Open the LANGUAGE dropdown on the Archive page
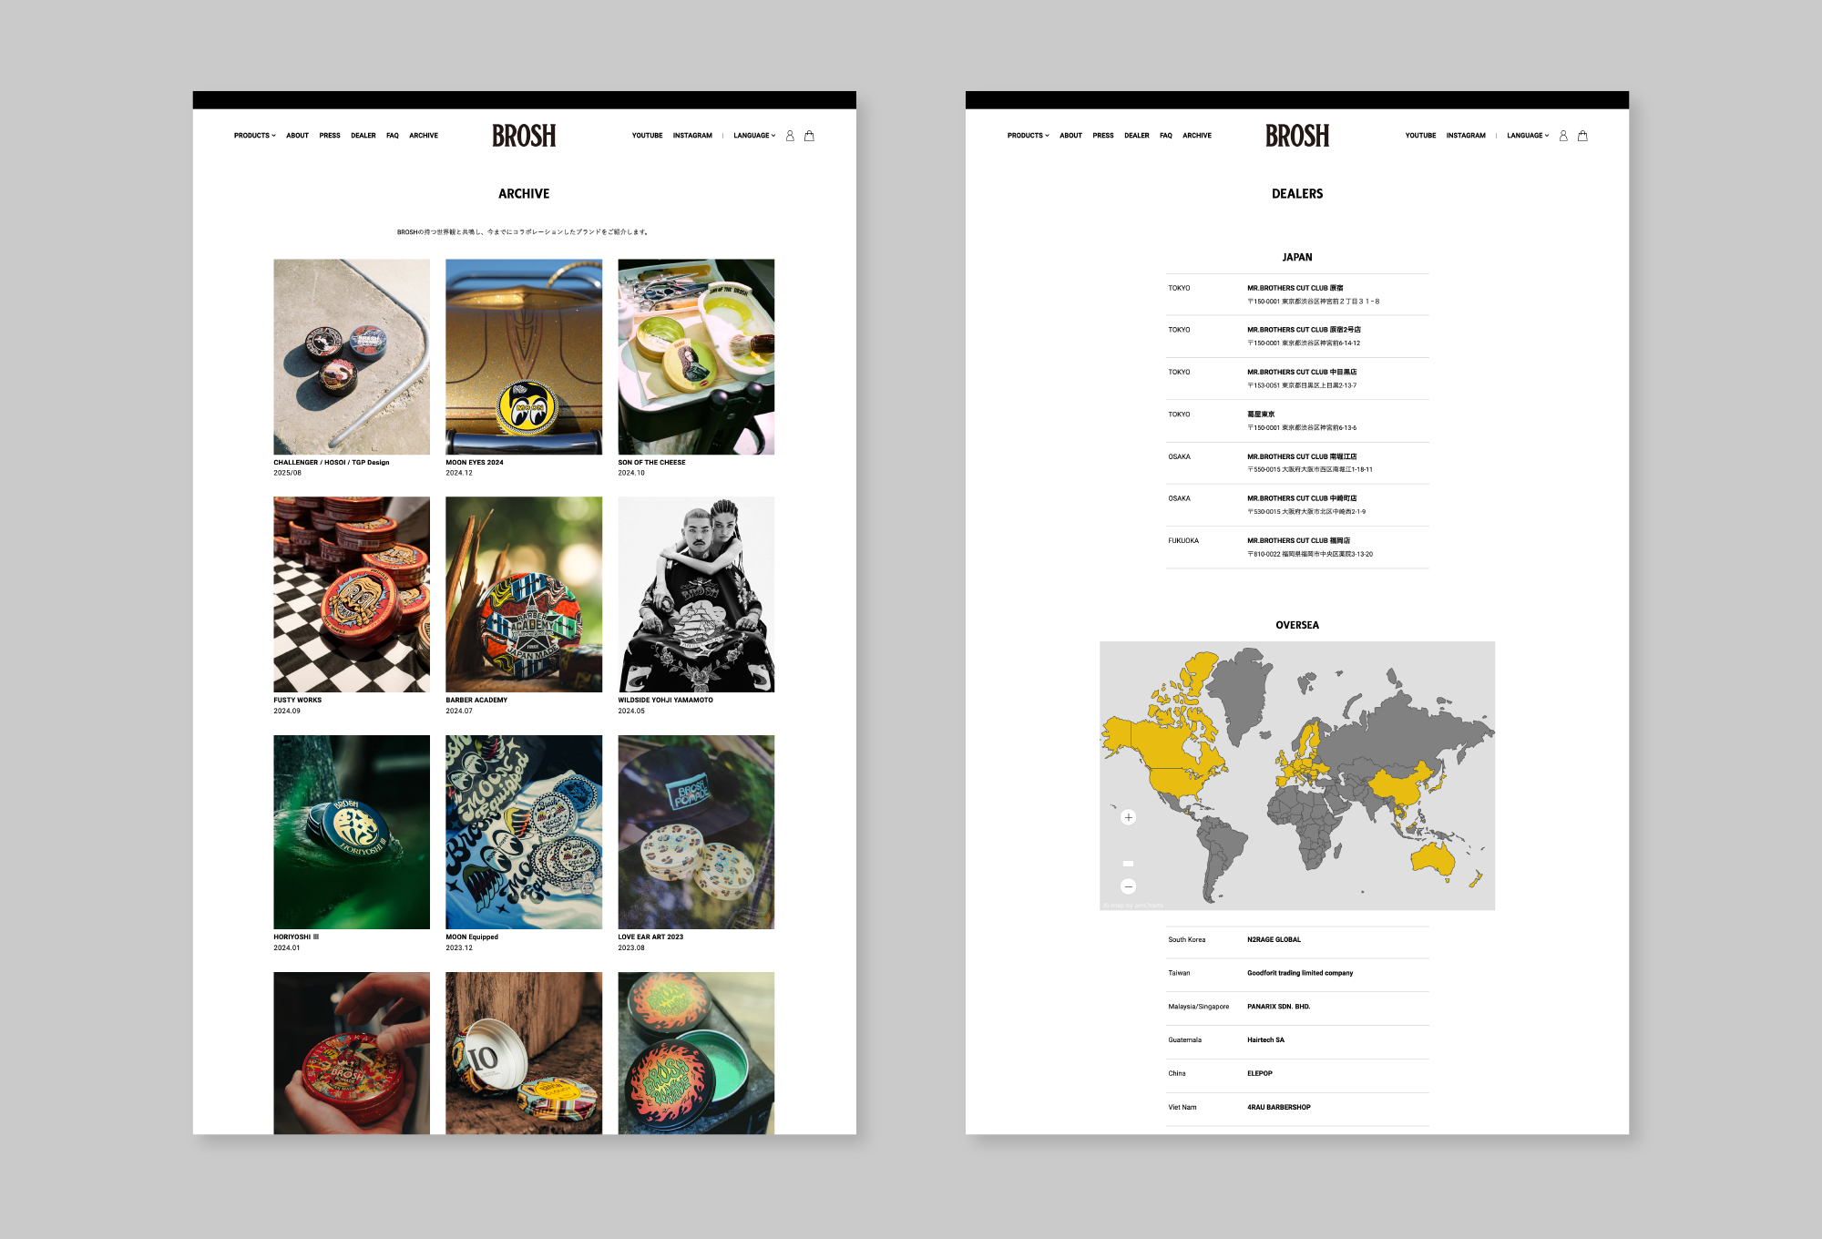The height and width of the screenshot is (1239, 1822). pos(754,136)
